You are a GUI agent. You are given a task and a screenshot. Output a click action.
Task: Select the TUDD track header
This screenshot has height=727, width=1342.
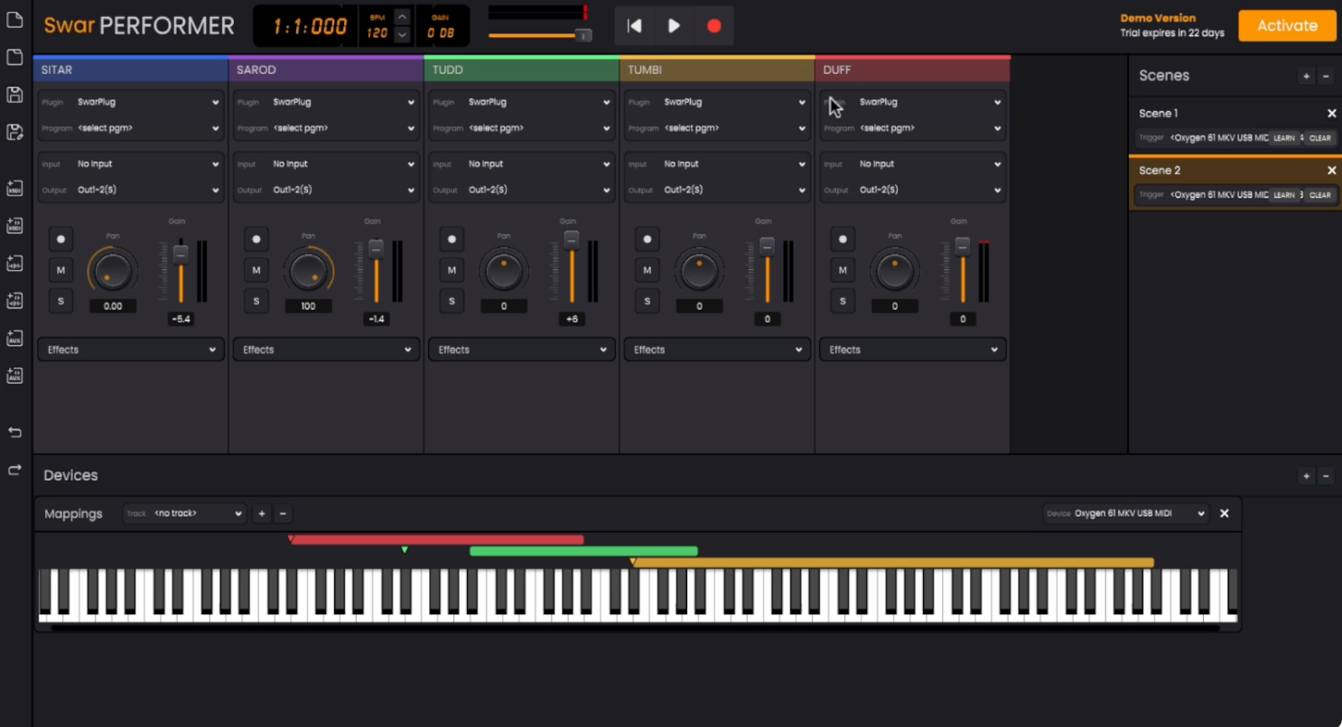(x=521, y=70)
